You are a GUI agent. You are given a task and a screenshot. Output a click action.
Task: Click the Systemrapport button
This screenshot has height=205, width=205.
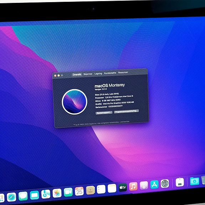point(104,113)
